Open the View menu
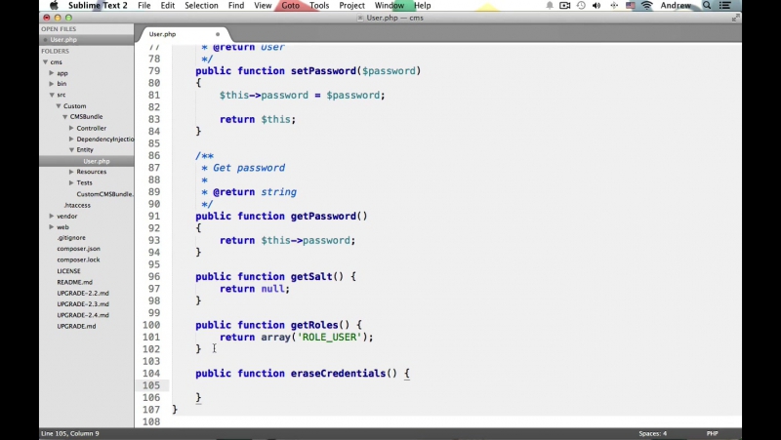 (263, 6)
